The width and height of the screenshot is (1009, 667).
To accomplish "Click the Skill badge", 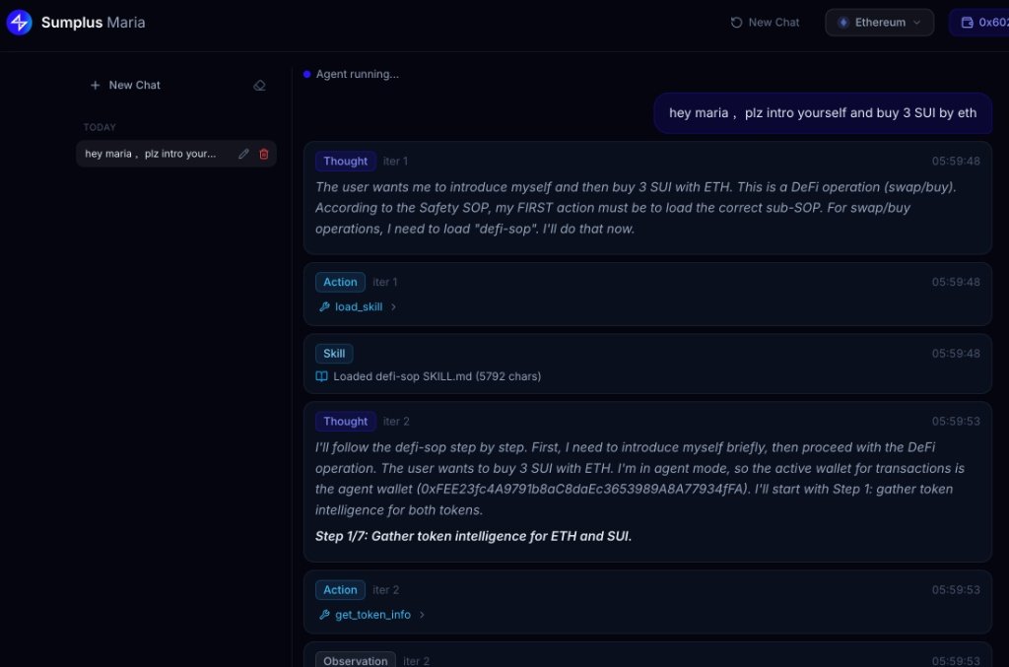I will (334, 353).
